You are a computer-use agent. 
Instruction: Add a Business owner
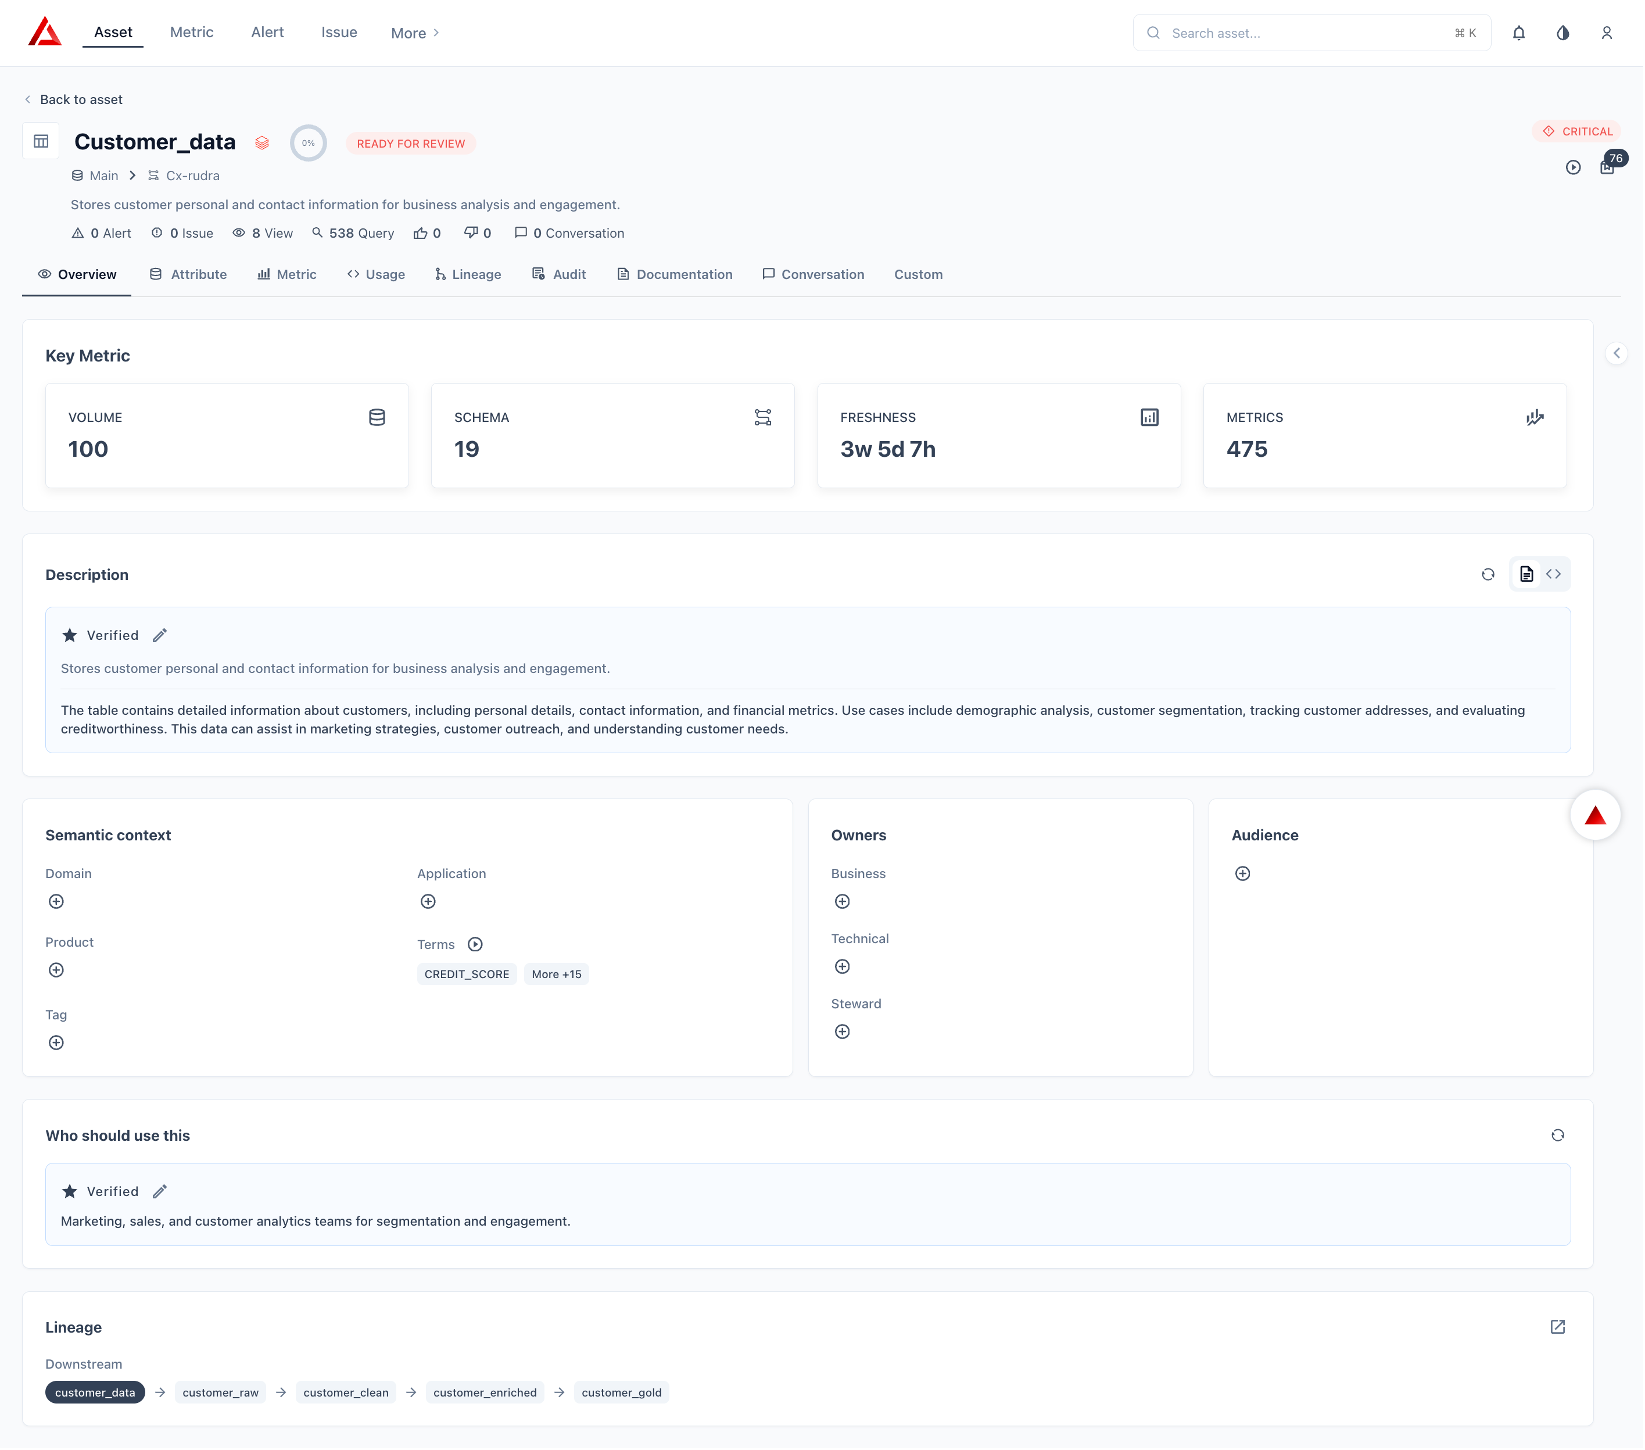[x=843, y=902]
